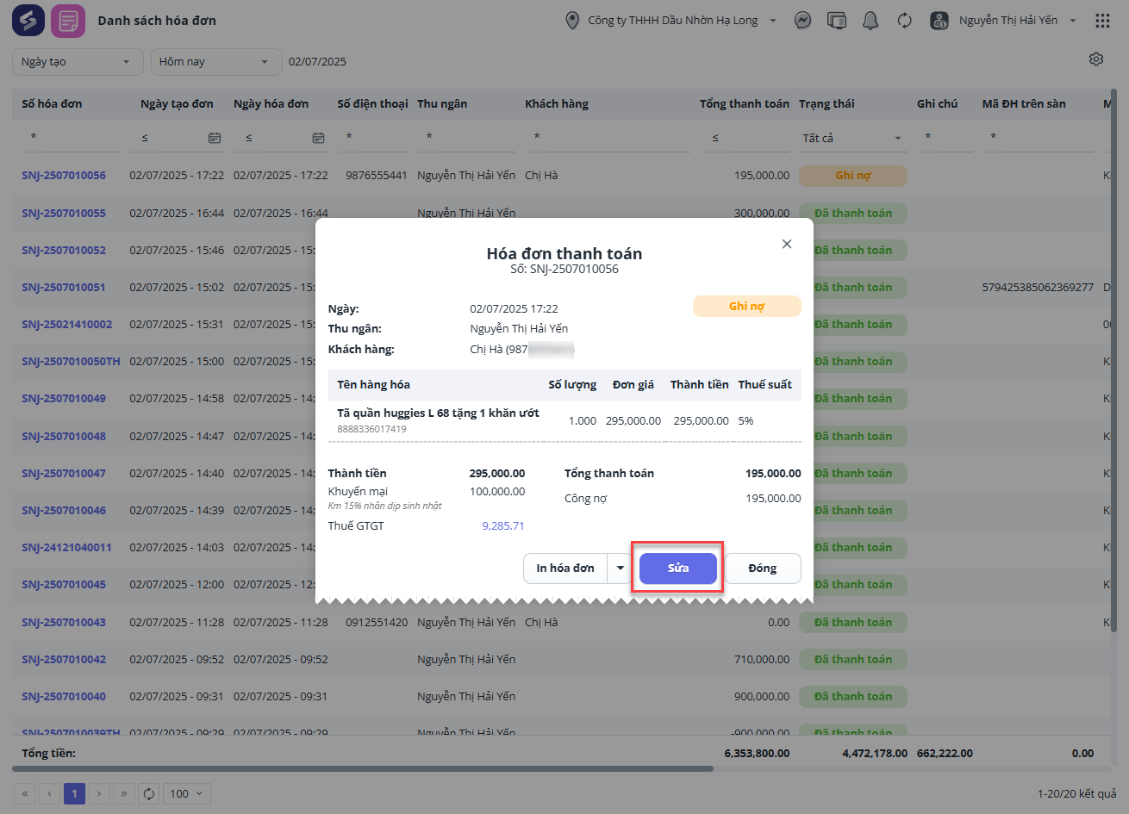This screenshot has height=814, width=1129.
Task: Click the sync refresh icon in header
Action: pos(904,21)
